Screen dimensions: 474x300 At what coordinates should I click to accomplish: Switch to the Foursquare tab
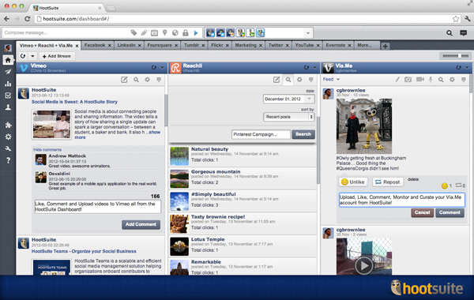click(x=162, y=45)
